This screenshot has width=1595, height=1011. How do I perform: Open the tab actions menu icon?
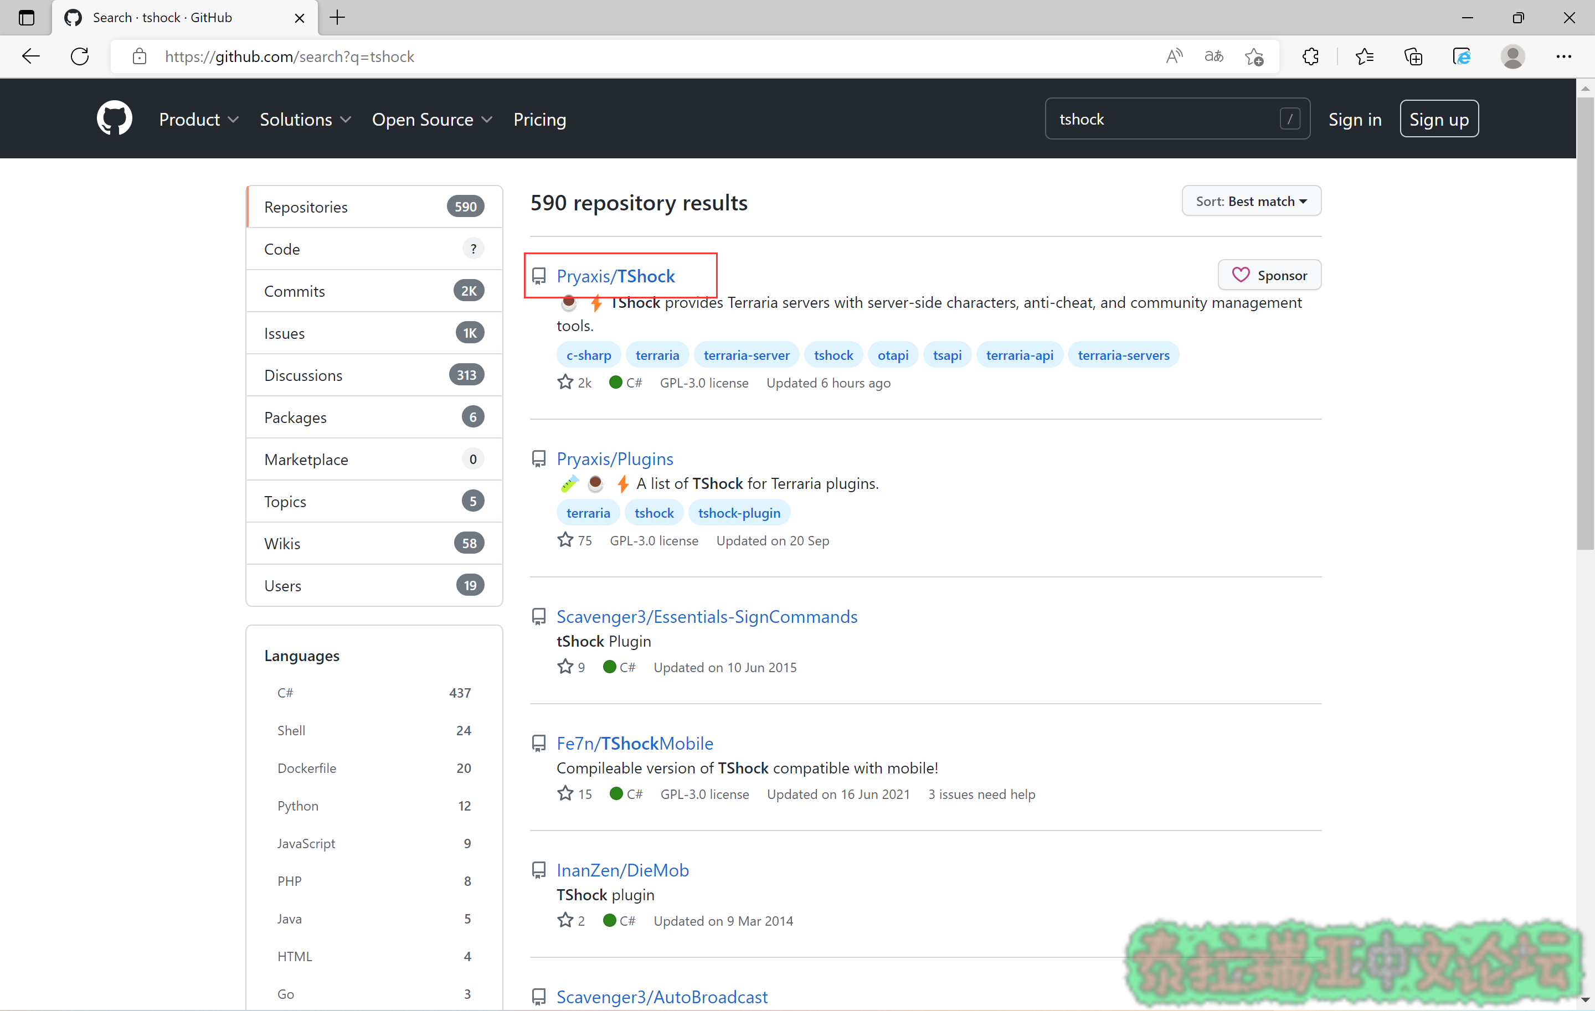click(27, 17)
